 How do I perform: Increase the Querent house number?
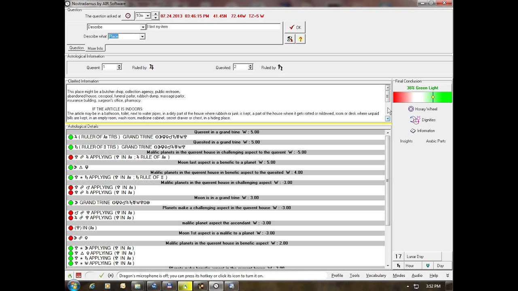pyautogui.click(x=119, y=65)
